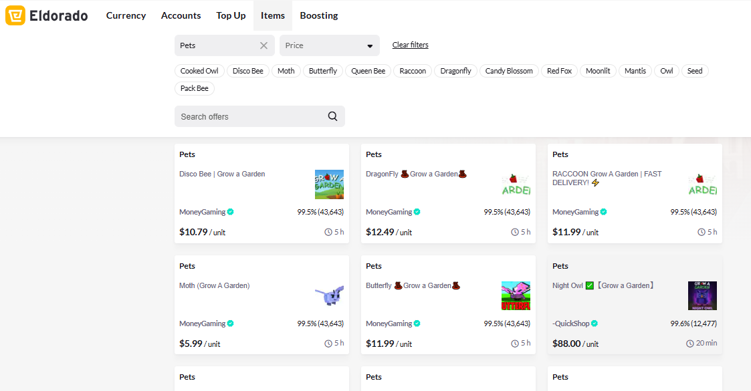Filter by the Queen Bee tag

[368, 71]
